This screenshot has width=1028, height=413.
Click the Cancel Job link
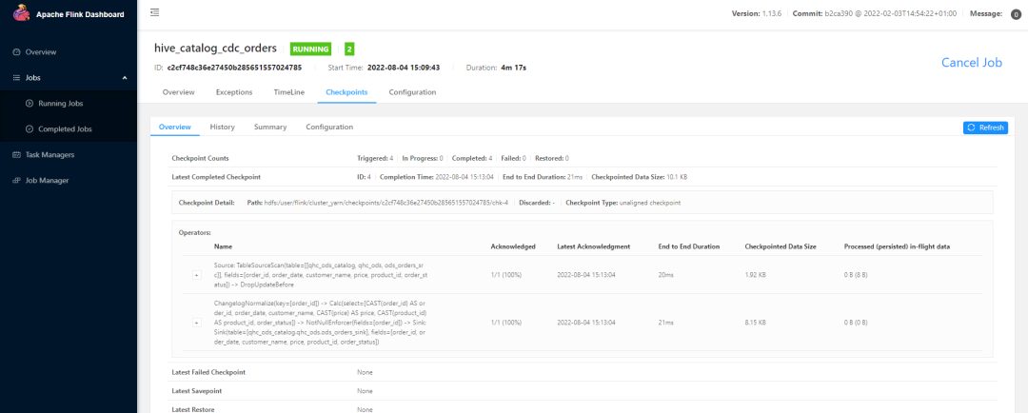pos(972,62)
